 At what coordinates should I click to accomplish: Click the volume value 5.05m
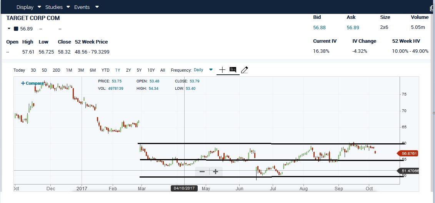coord(418,27)
